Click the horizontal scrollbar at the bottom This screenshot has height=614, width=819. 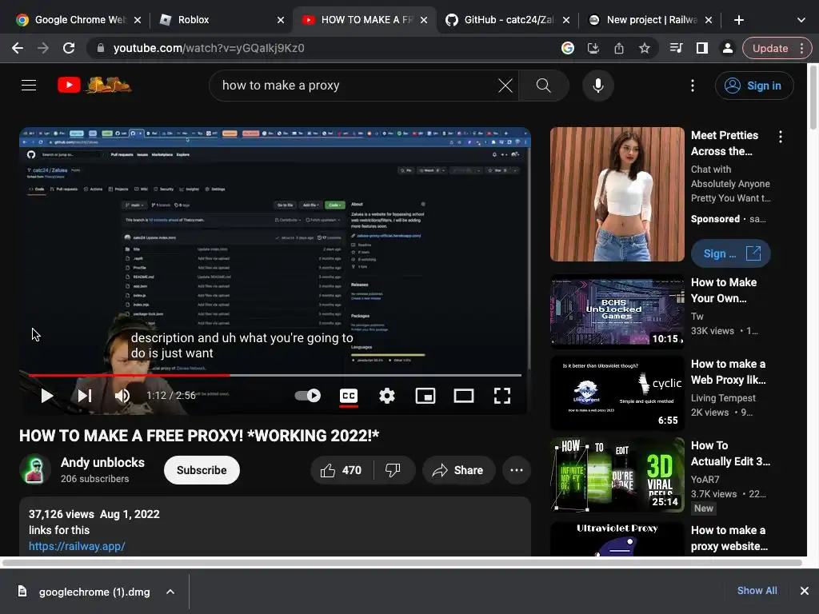coord(402,563)
